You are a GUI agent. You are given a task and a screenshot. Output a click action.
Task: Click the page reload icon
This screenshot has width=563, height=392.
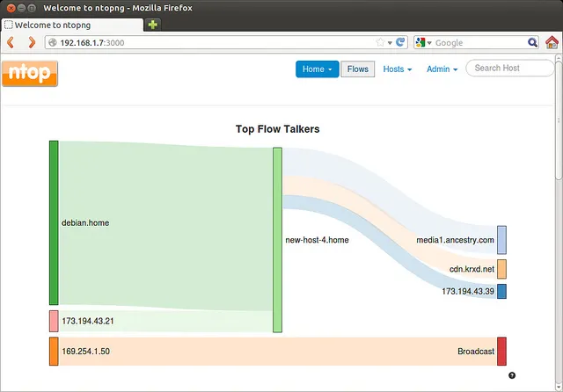[400, 42]
